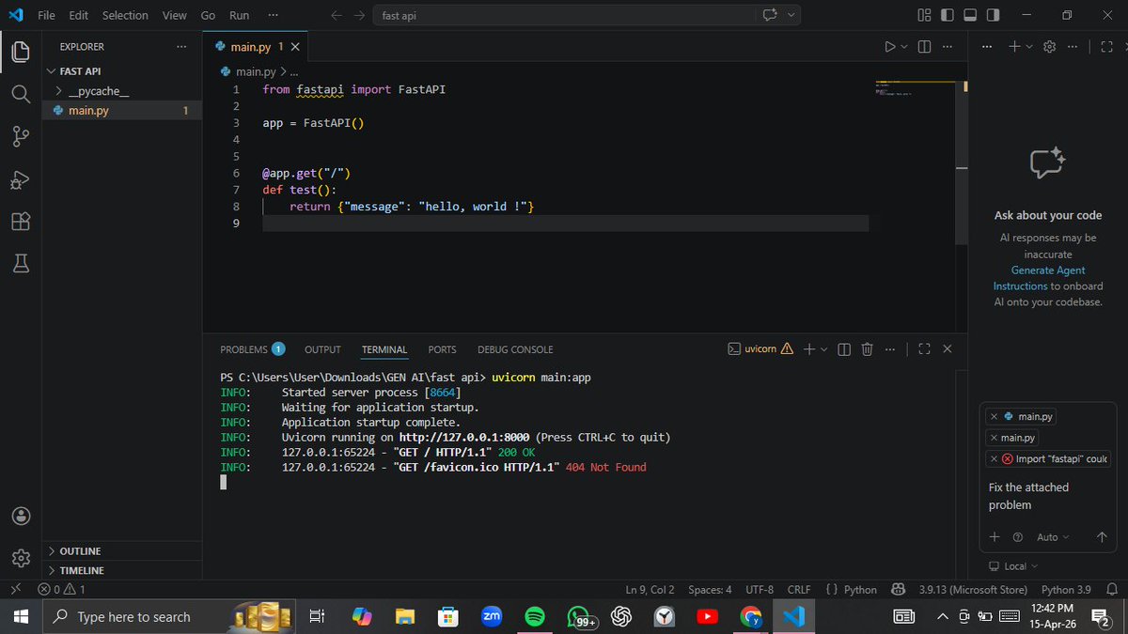Click the Generate Agent link
The height and width of the screenshot is (634, 1128).
(x=1047, y=270)
